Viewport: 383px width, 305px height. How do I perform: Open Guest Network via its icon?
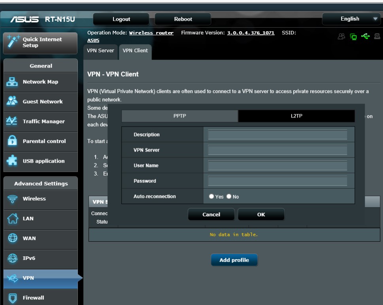12,101
